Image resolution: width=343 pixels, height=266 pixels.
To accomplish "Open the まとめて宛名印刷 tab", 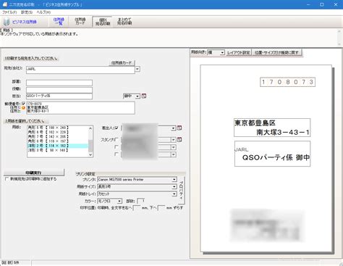I will pyautogui.click(x=124, y=22).
